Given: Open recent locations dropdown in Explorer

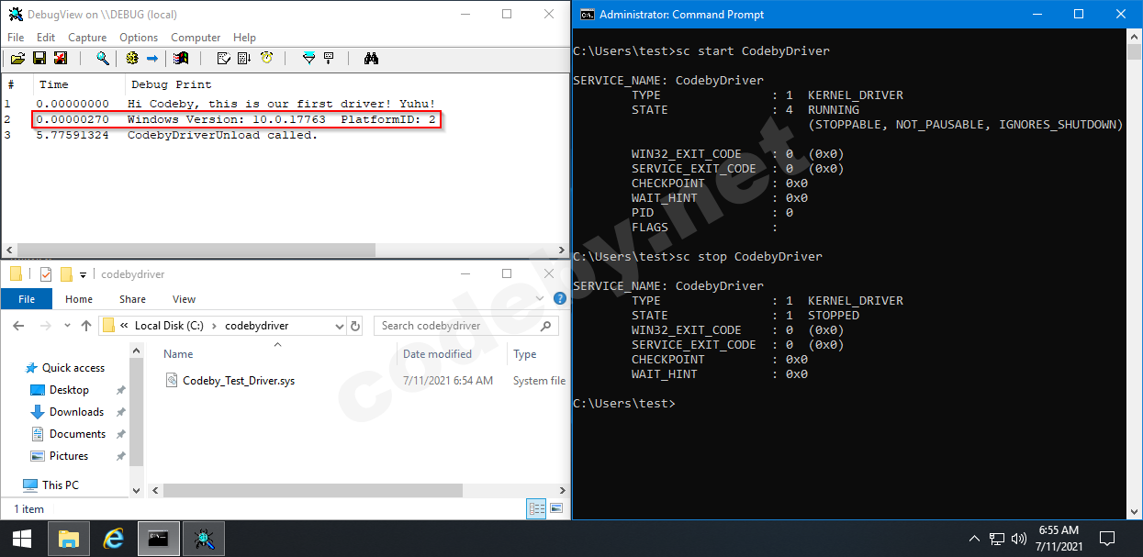Looking at the screenshot, I should (67, 326).
